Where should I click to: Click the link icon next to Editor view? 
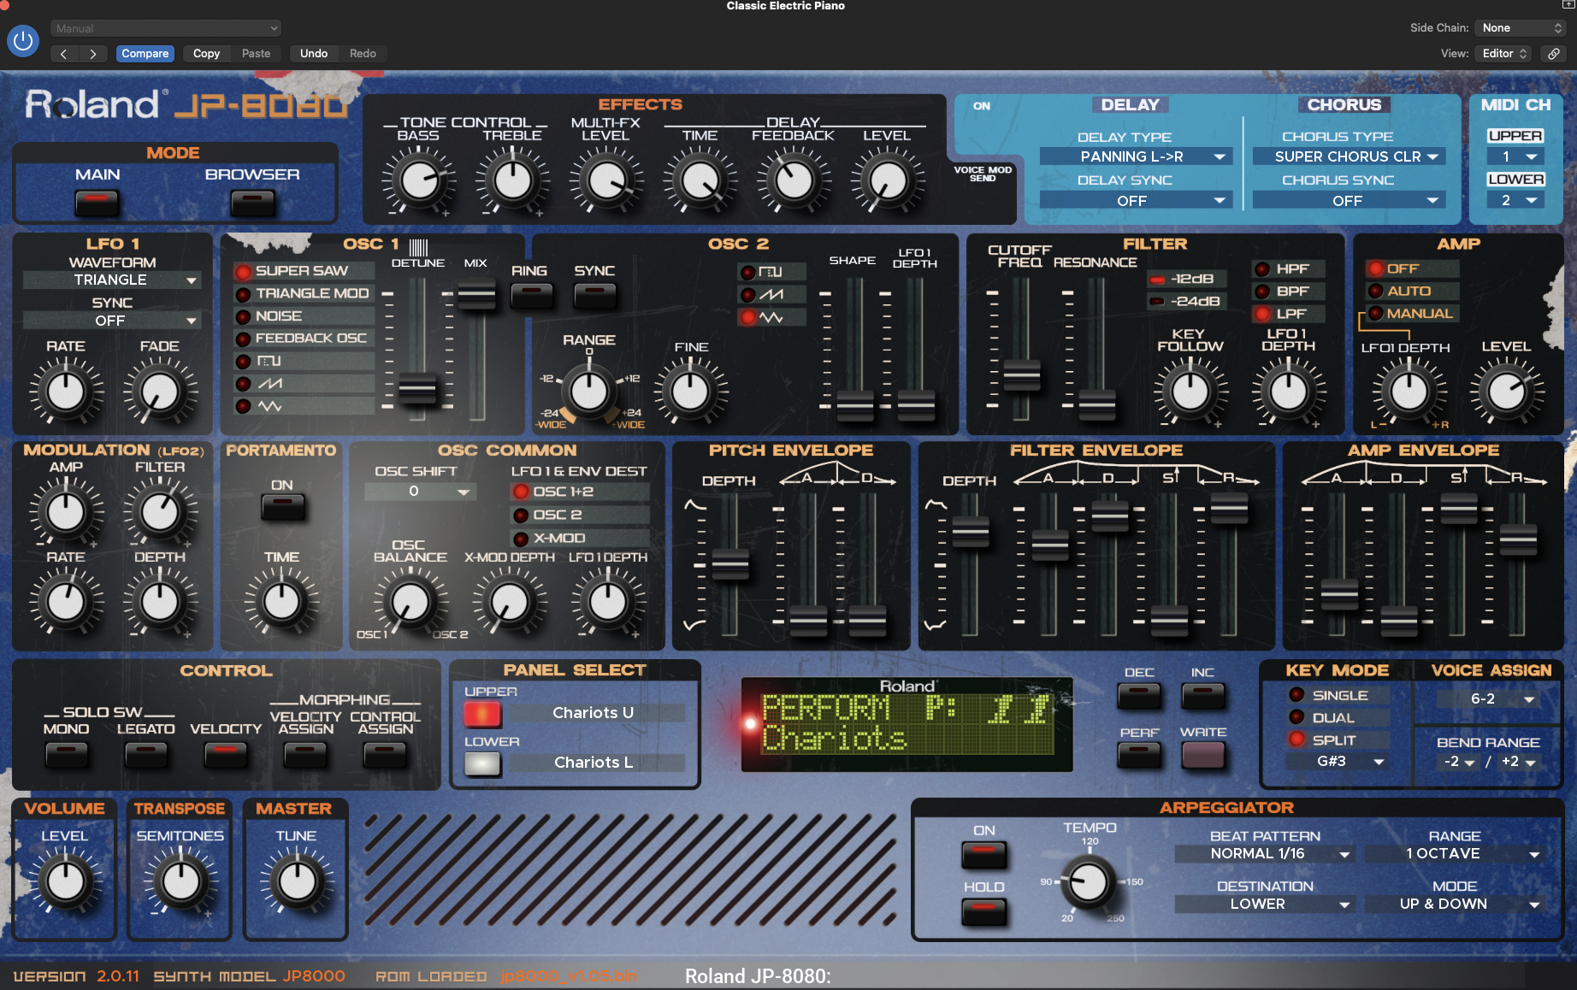(x=1554, y=53)
